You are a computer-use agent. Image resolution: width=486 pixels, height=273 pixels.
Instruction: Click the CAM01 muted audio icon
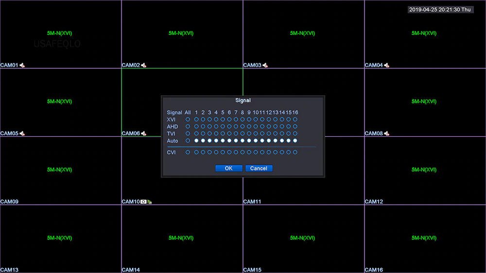[x=22, y=65]
